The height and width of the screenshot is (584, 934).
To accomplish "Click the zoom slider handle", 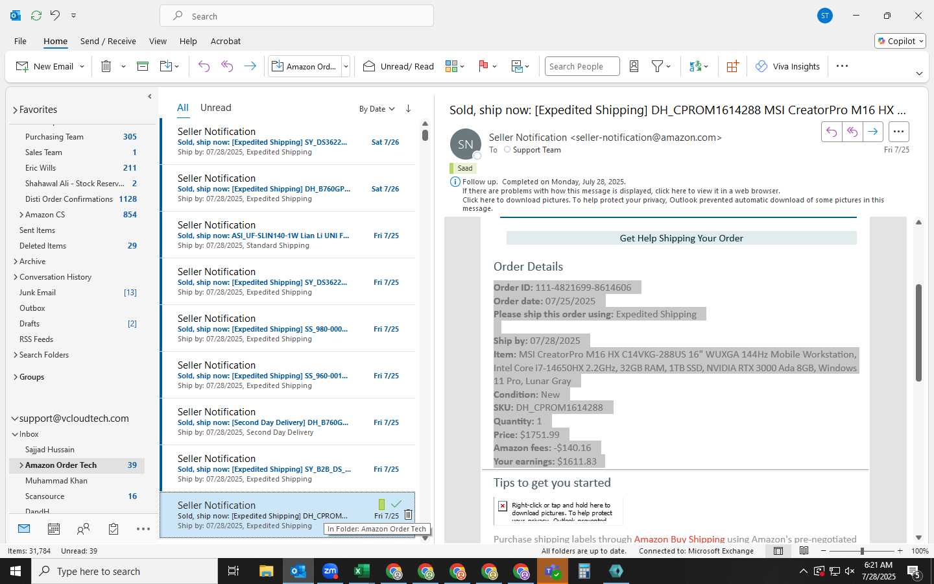I will [862, 551].
